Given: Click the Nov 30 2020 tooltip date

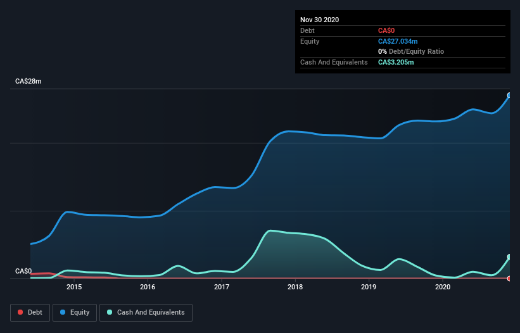Looking at the screenshot, I should 319,20.
